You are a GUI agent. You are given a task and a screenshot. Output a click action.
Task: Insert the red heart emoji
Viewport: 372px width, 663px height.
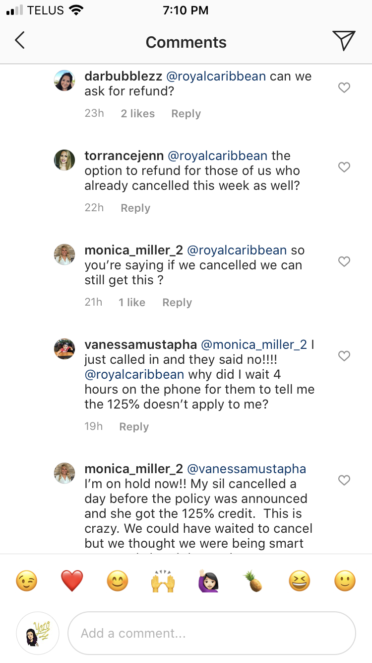click(x=72, y=580)
